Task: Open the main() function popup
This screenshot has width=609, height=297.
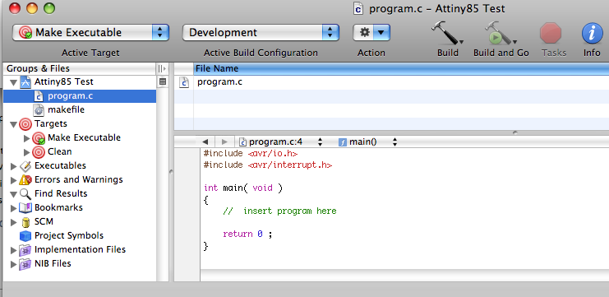Action: 367,142
